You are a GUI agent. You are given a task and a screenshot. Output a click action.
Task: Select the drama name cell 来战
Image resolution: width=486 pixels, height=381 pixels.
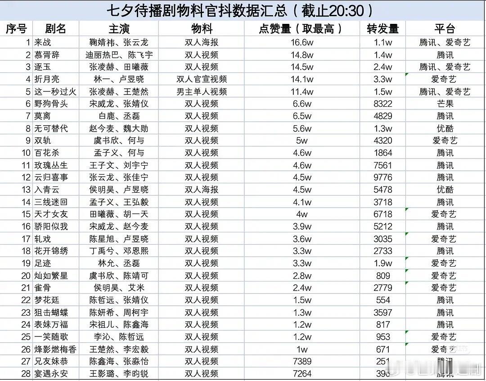(x=55, y=42)
